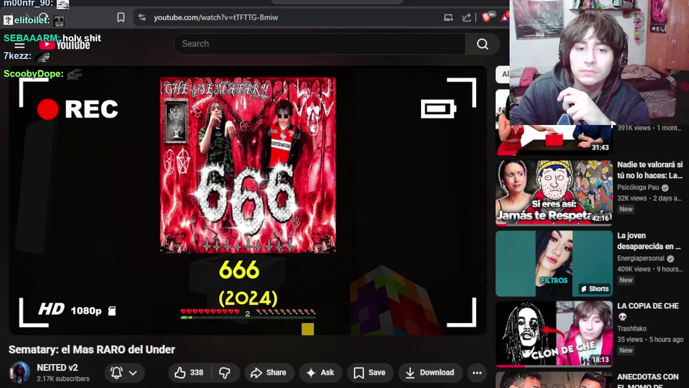
Task: Like the video with 338 likes
Action: (189, 372)
